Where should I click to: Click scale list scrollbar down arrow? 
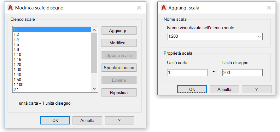[94, 89]
